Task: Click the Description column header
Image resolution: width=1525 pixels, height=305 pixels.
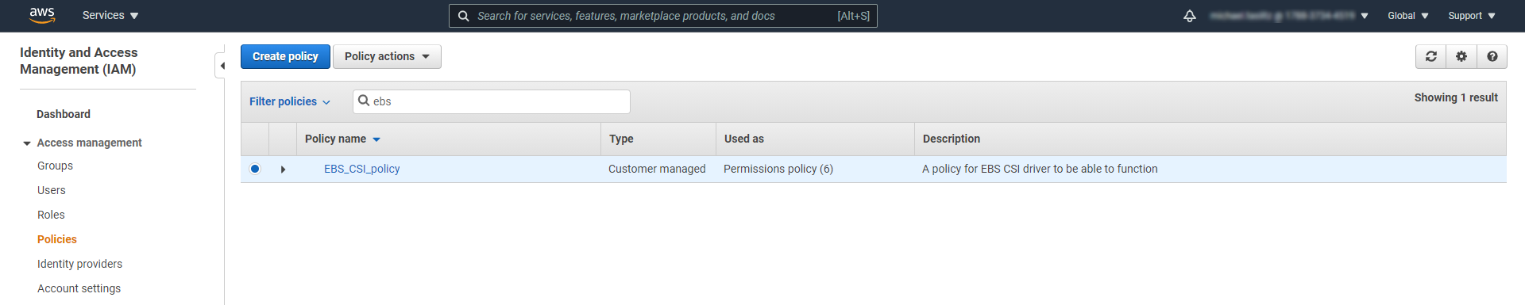Action: click(x=951, y=139)
